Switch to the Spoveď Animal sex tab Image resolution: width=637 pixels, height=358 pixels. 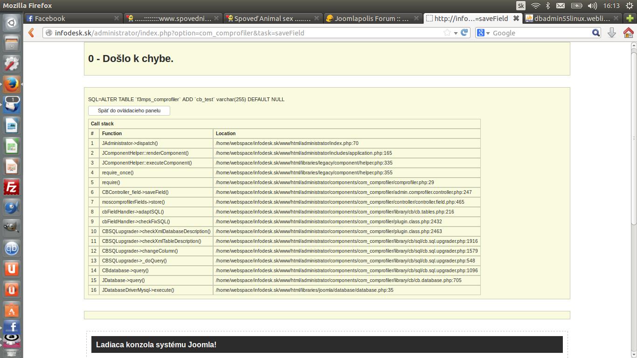pyautogui.click(x=272, y=18)
